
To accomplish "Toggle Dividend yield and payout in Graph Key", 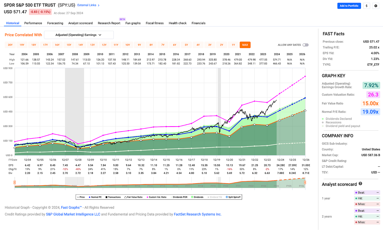I will (x=341, y=126).
